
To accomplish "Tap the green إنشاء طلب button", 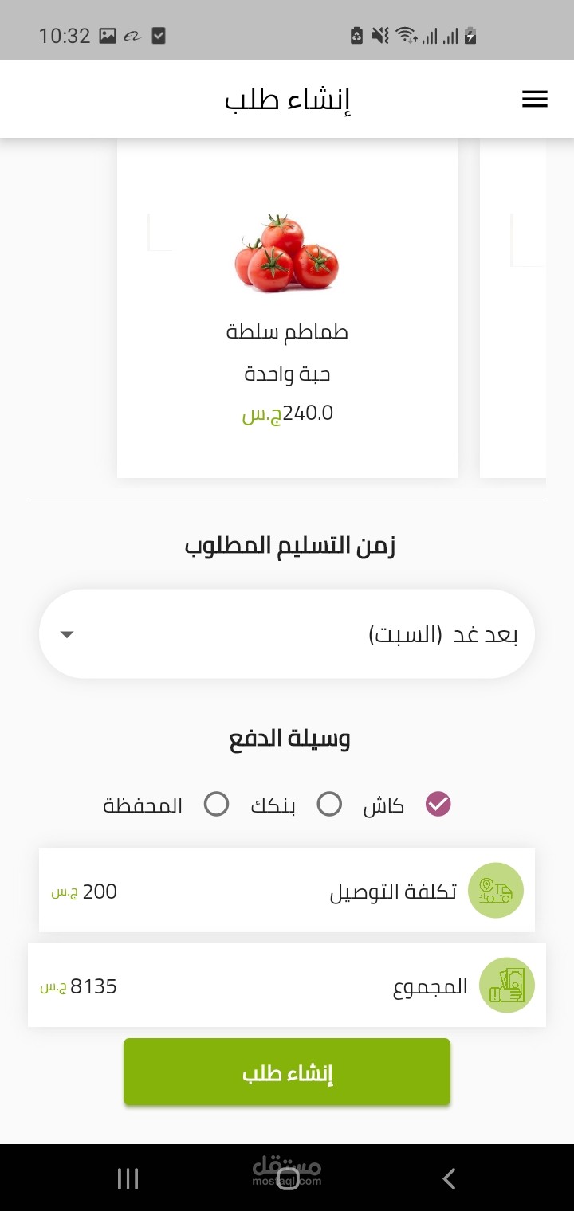I will [287, 1072].
